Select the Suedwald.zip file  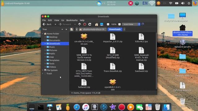point(141,68)
